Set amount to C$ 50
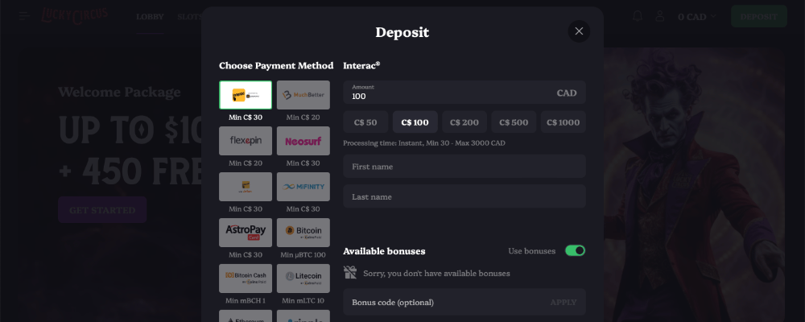This screenshot has width=805, height=322. (x=365, y=122)
